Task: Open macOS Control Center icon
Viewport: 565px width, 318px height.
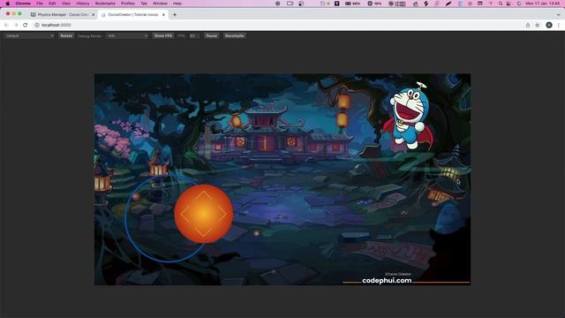Action: pyautogui.click(x=508, y=4)
